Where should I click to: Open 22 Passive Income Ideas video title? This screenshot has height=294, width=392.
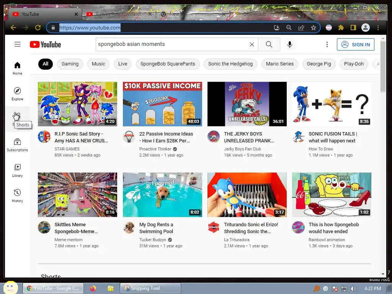click(x=166, y=137)
